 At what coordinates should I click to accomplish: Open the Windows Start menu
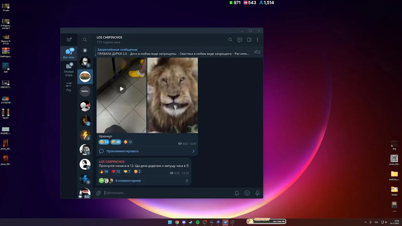(x=170, y=222)
